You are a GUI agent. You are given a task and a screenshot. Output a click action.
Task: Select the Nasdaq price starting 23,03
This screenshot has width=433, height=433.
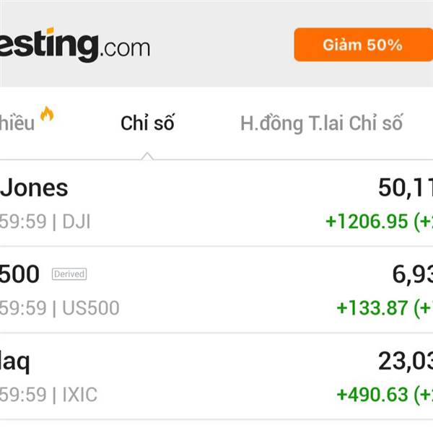pos(405,361)
